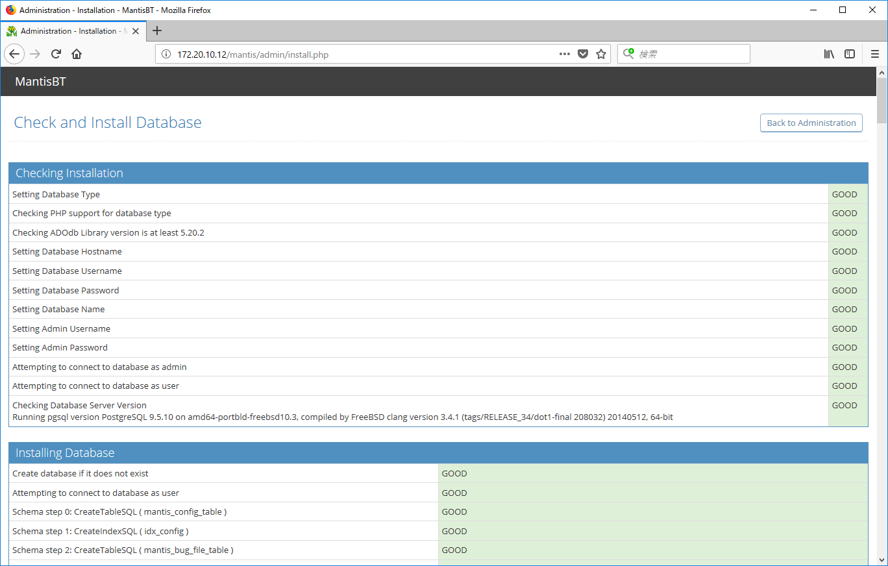Click GOOD beside Schema step 1
Screen dimensions: 888x566
tap(454, 531)
